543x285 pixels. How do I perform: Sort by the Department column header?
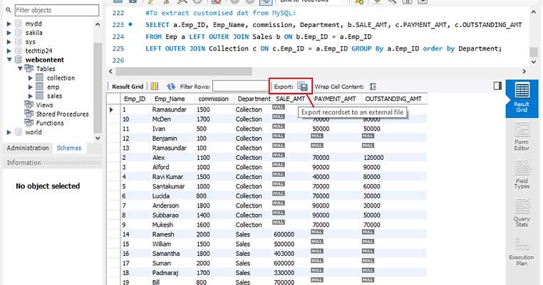(254, 99)
